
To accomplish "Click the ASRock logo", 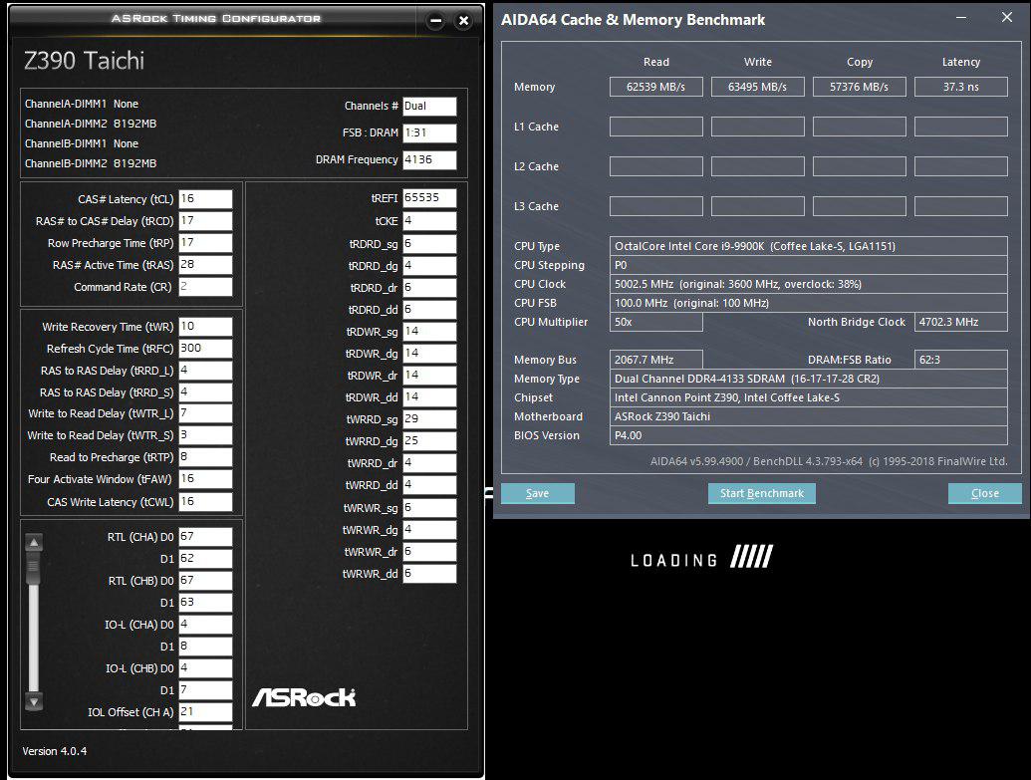I will (304, 697).
